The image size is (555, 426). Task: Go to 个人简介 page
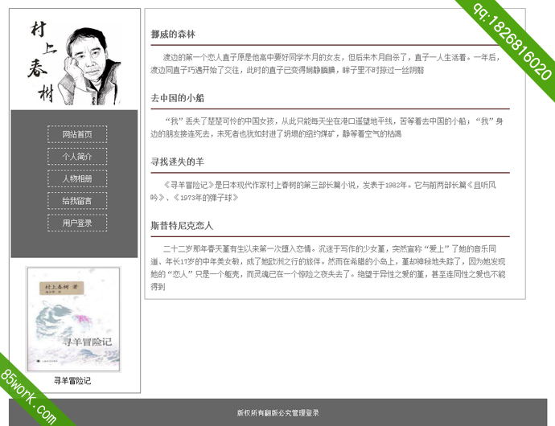(x=77, y=157)
